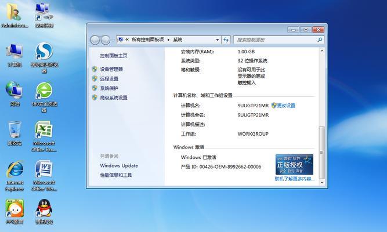
Task: Click the 计算机描述 label
Action: click(193, 124)
